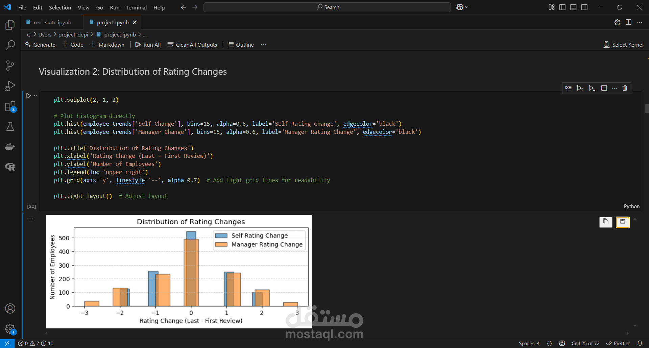Open the notebook Outline
649x348 pixels.
(241, 45)
